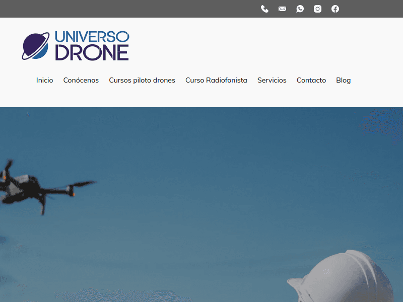
Task: Open the phone call icon
Action: point(264,9)
